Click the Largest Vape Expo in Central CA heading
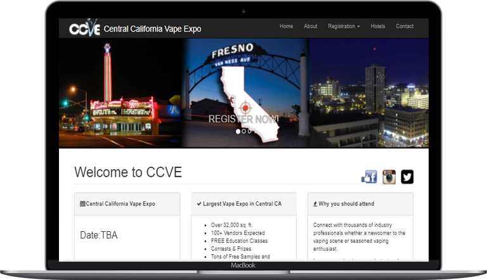Viewport: 487px width, 280px height. (242, 203)
